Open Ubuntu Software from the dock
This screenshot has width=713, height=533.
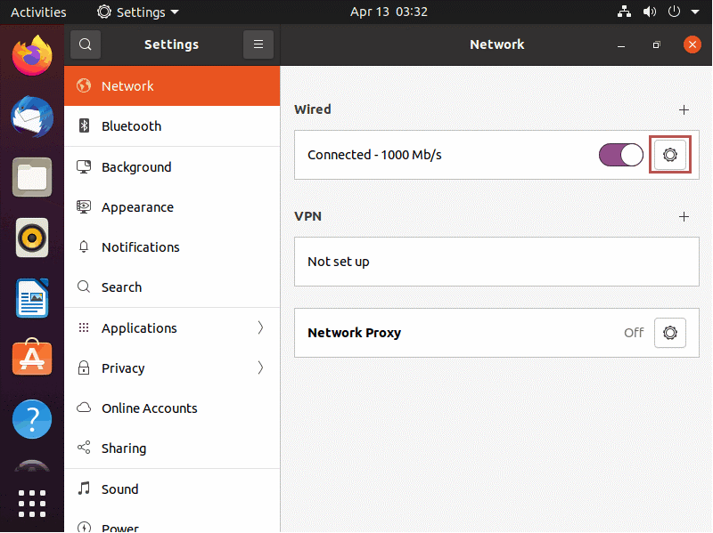(x=32, y=358)
